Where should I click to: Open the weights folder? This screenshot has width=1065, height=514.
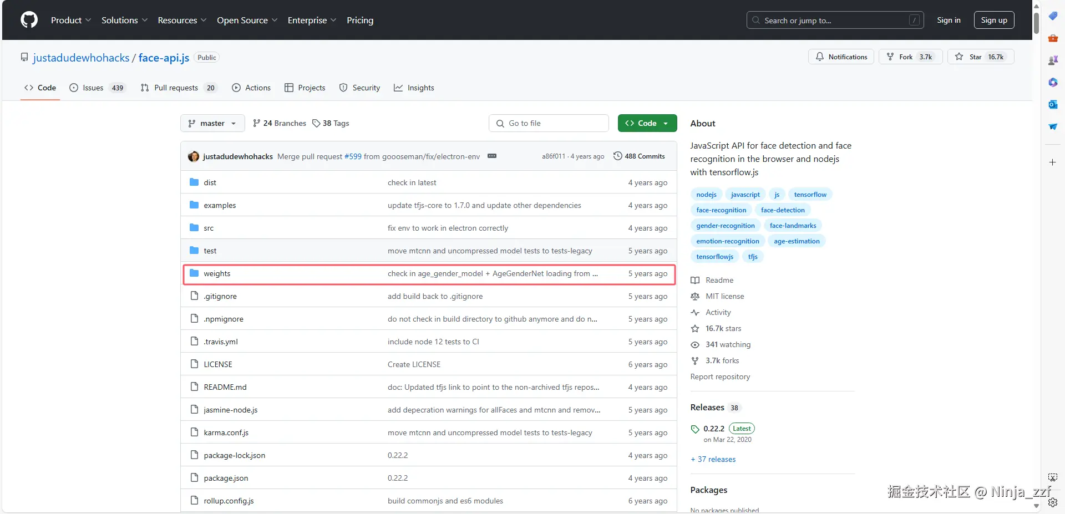pos(217,273)
